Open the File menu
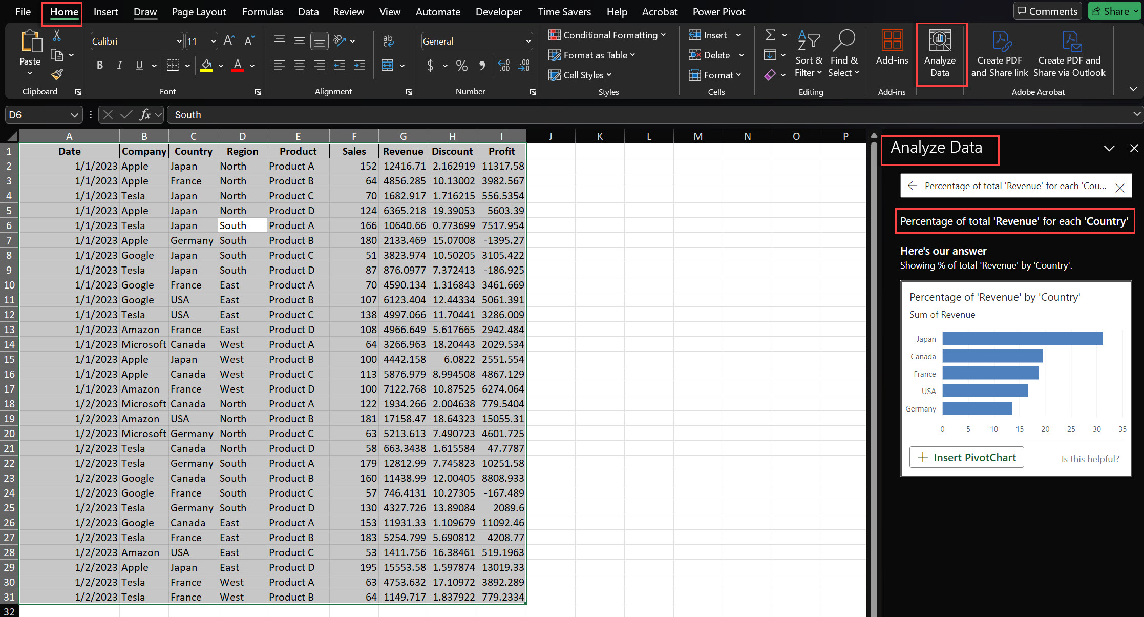Viewport: 1144px width, 617px height. 23,11
